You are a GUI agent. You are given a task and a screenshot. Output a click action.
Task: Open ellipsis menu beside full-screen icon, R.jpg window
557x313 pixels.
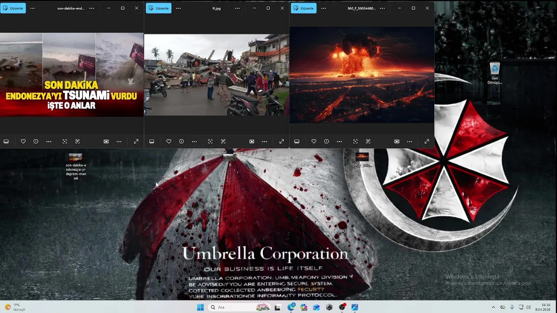pyautogui.click(x=265, y=141)
